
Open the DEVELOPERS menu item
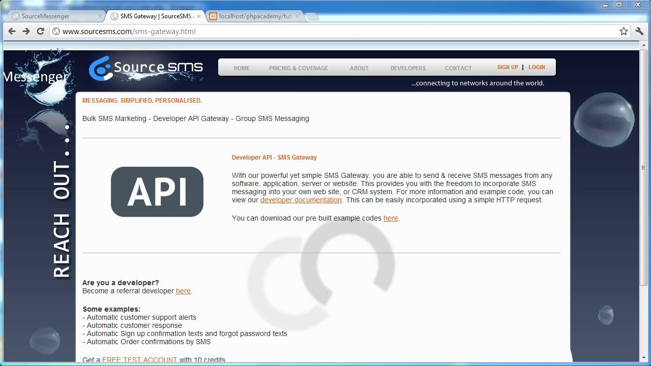tap(408, 68)
